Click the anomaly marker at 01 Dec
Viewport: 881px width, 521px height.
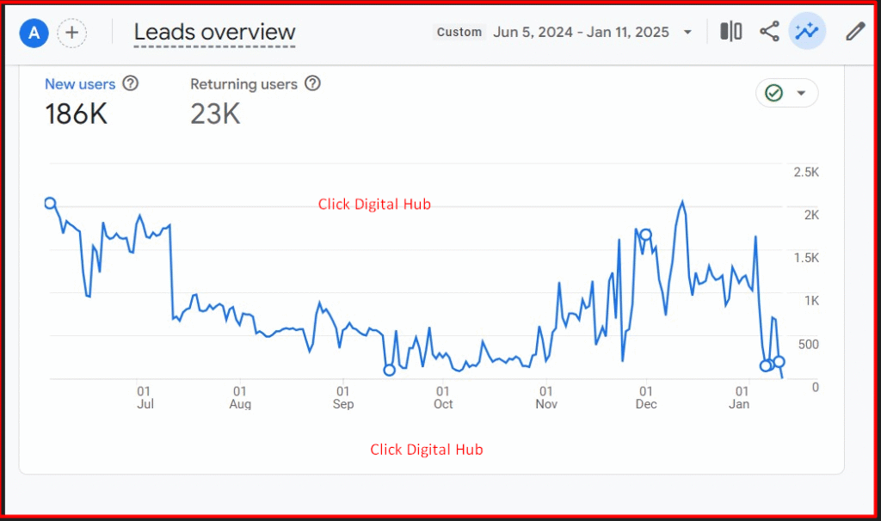(x=645, y=235)
